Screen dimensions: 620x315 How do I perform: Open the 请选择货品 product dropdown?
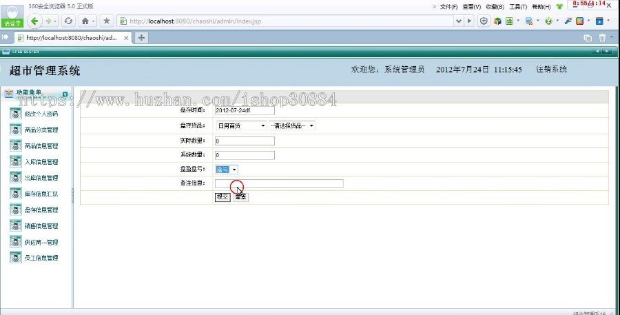(x=292, y=125)
